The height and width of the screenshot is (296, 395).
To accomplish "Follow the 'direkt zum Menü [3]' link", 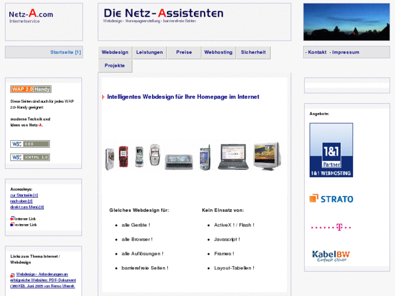I will click(x=27, y=207).
